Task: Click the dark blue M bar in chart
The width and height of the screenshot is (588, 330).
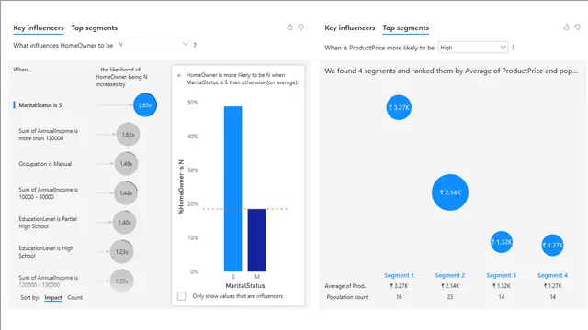Action: tap(256, 240)
